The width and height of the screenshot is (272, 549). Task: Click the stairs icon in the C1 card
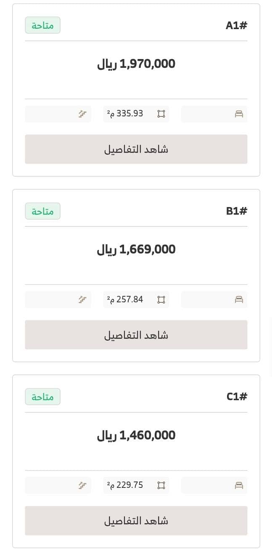pos(83,485)
